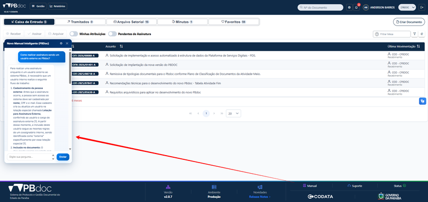The height and width of the screenshot is (202, 428).
Task: Go to next page in pagination
Action: click(x=214, y=114)
